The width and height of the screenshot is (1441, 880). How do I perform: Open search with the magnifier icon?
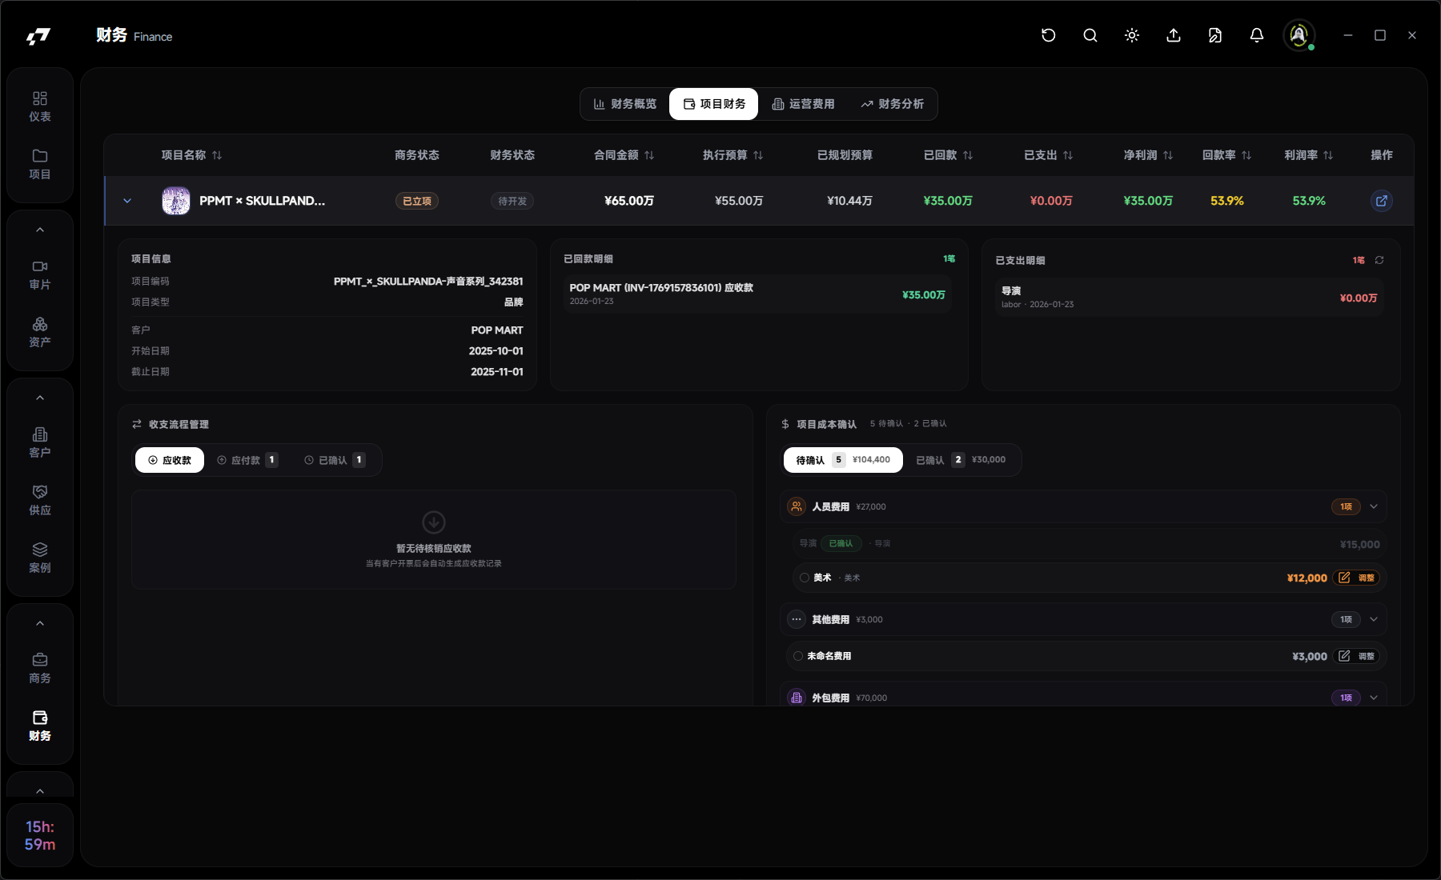1090,35
